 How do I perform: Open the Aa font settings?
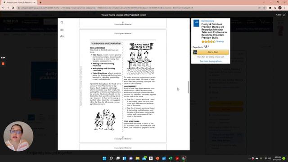click(62, 36)
